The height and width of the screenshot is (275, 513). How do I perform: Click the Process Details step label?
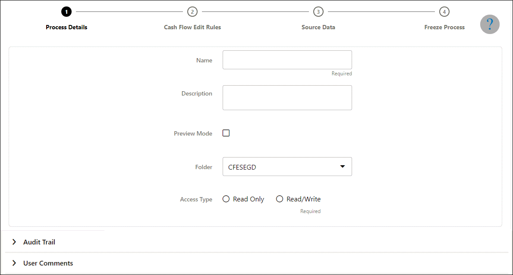point(66,28)
